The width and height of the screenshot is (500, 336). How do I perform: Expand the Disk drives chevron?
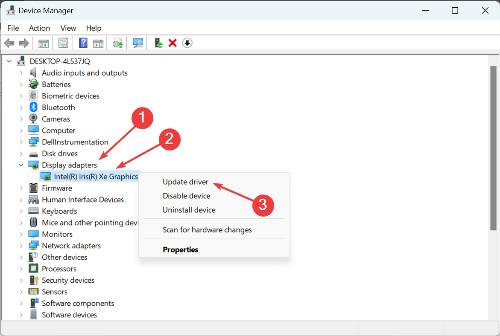[21, 154]
